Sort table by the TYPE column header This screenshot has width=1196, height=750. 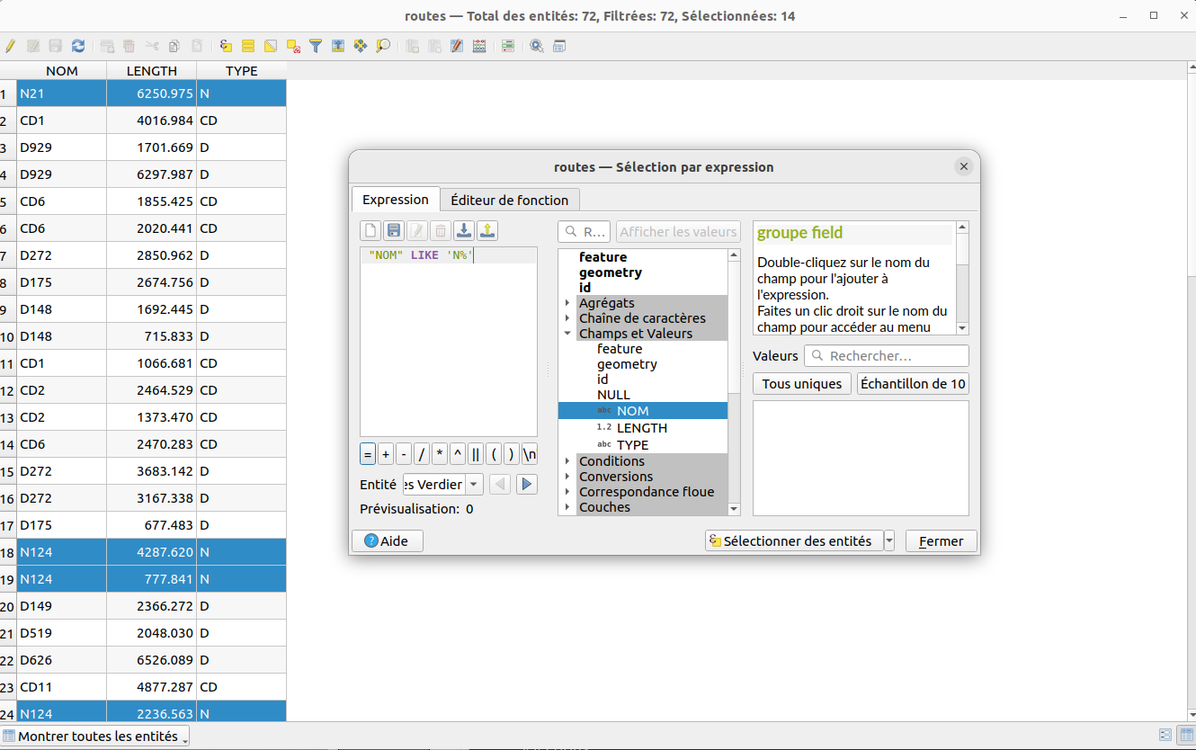click(242, 70)
